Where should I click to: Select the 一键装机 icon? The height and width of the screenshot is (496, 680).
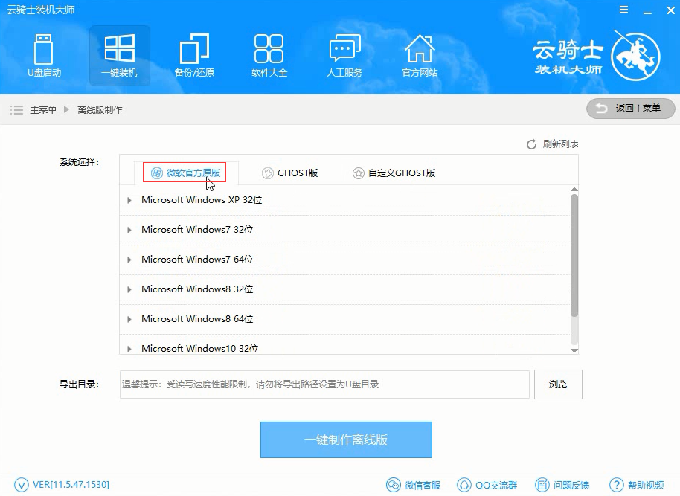pyautogui.click(x=119, y=56)
